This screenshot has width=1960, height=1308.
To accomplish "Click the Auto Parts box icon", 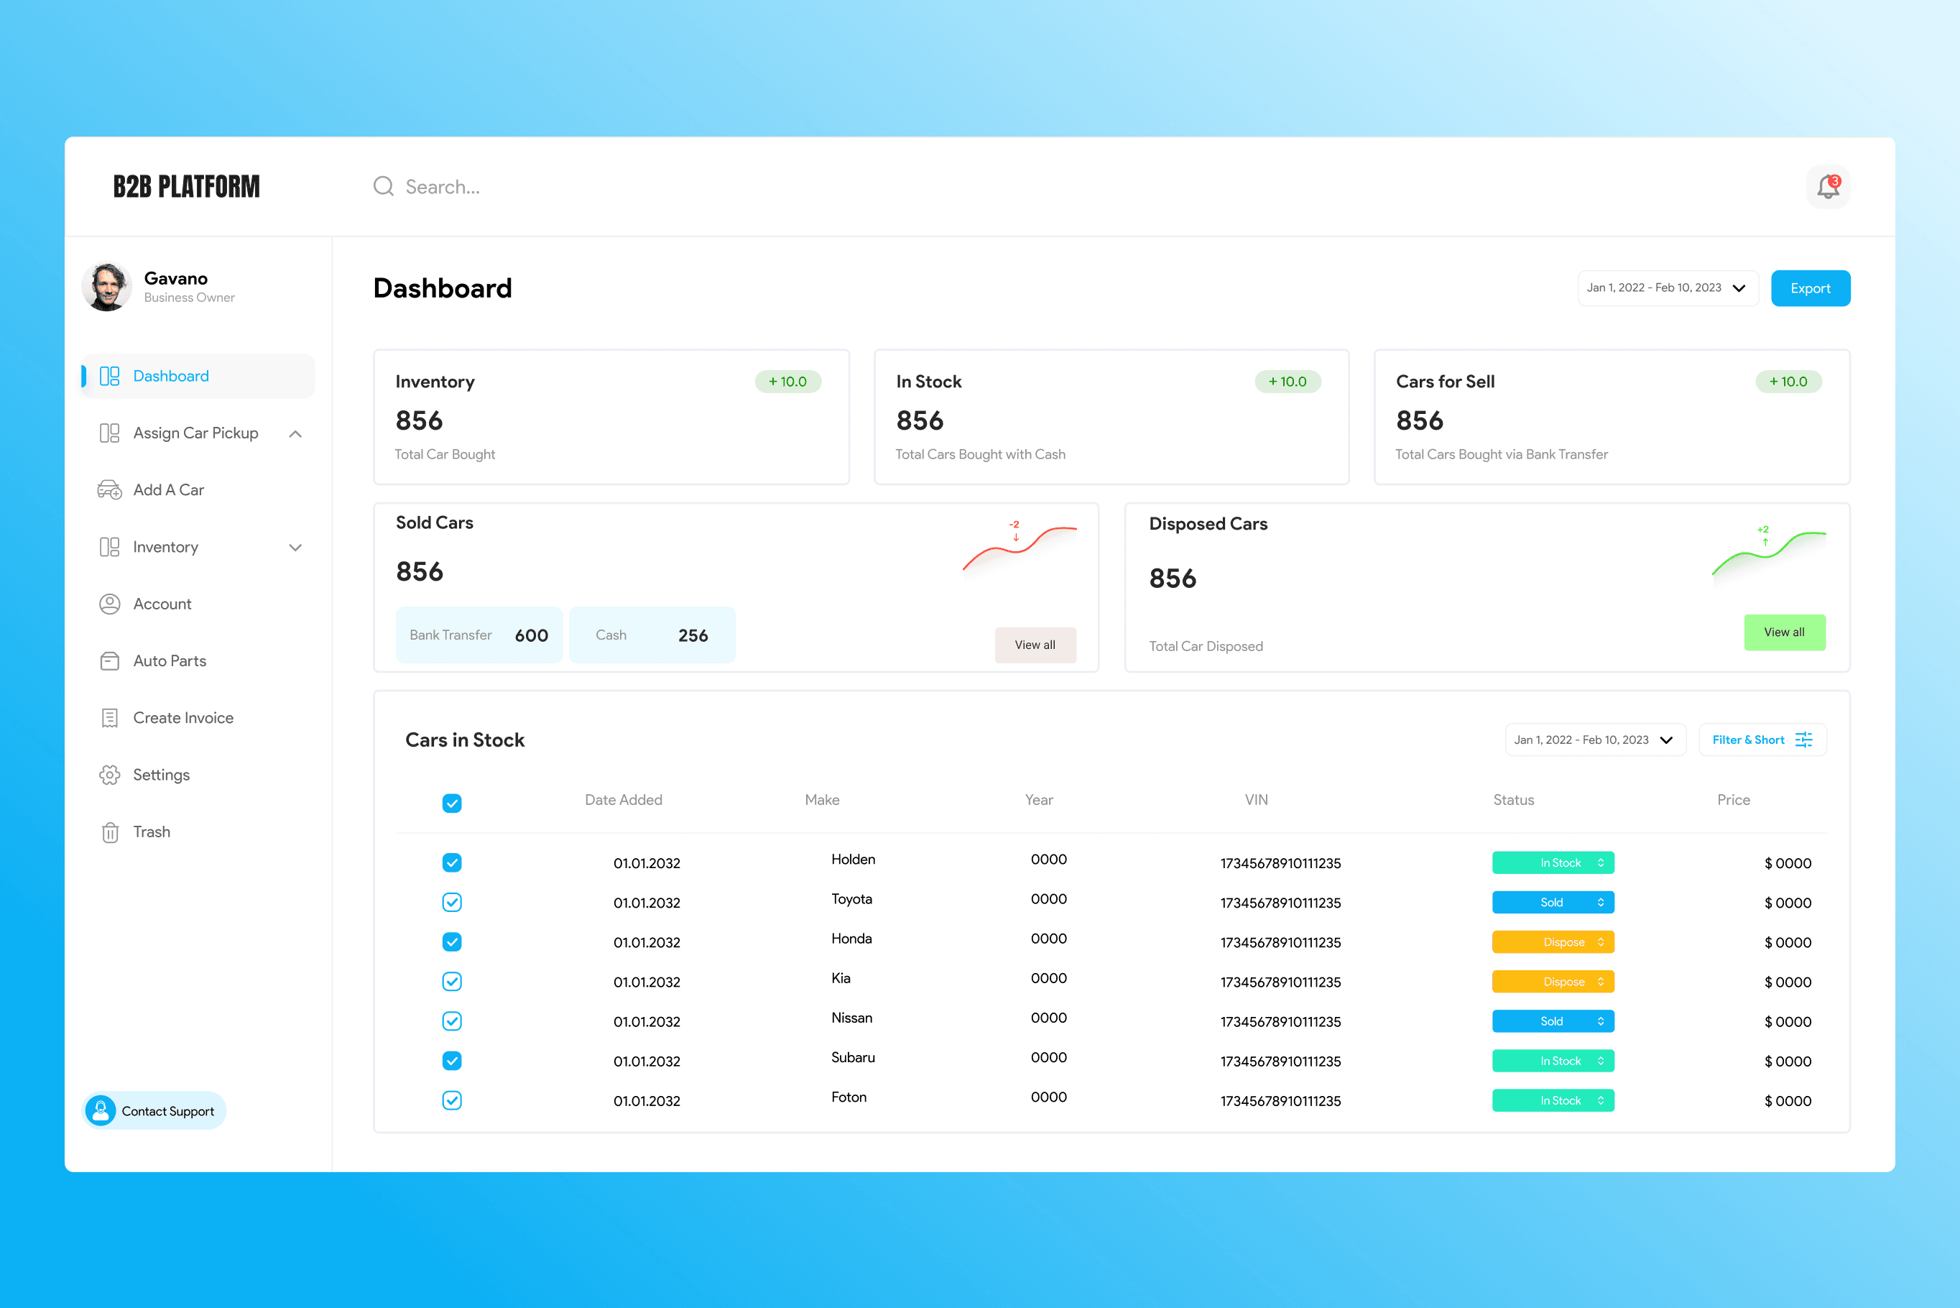I will 109,660.
